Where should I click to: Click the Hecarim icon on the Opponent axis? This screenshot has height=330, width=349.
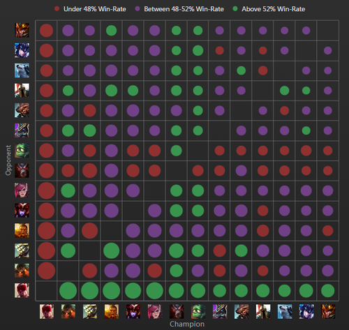coord(22,170)
